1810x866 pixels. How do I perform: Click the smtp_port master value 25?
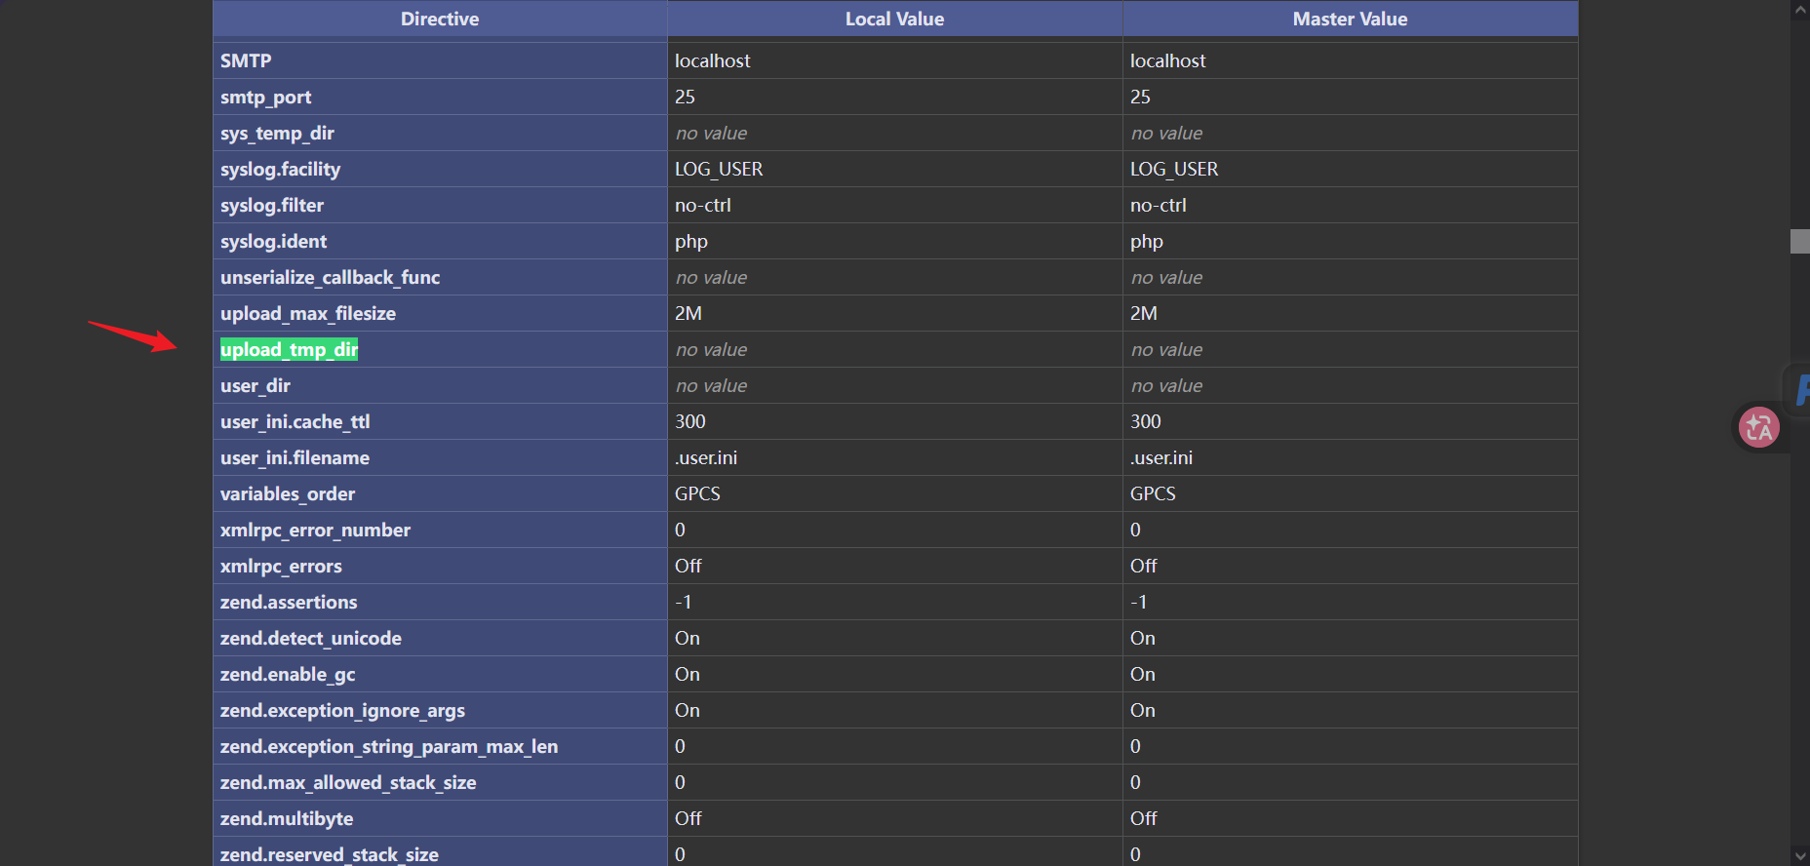[1140, 97]
